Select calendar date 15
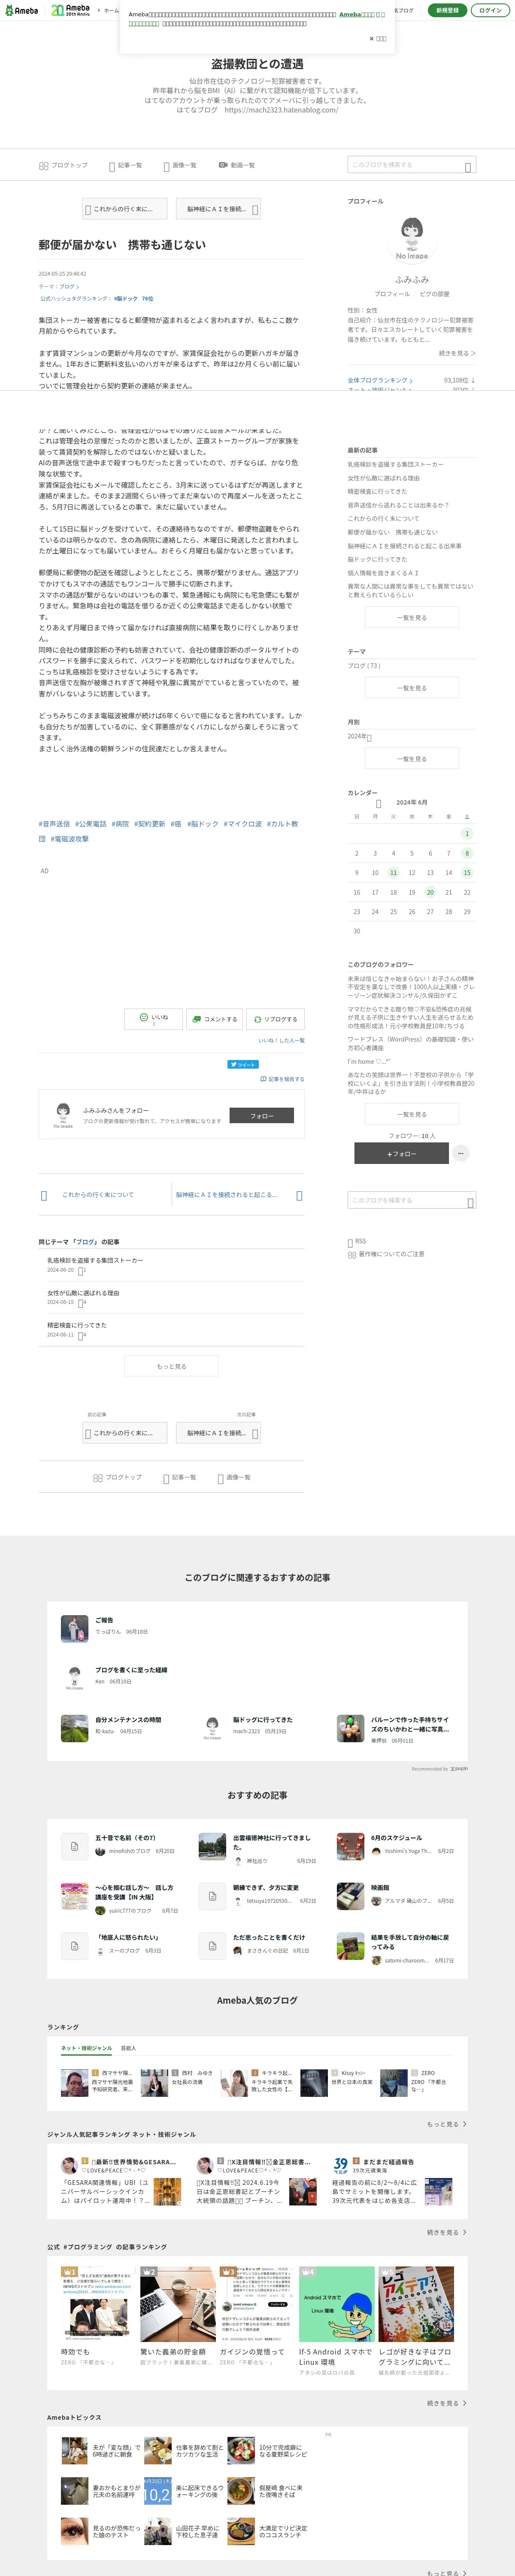Viewport: 515px width, 2576px height. pyautogui.click(x=467, y=873)
